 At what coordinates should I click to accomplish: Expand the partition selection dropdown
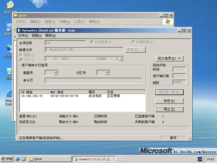pos(121,59)
